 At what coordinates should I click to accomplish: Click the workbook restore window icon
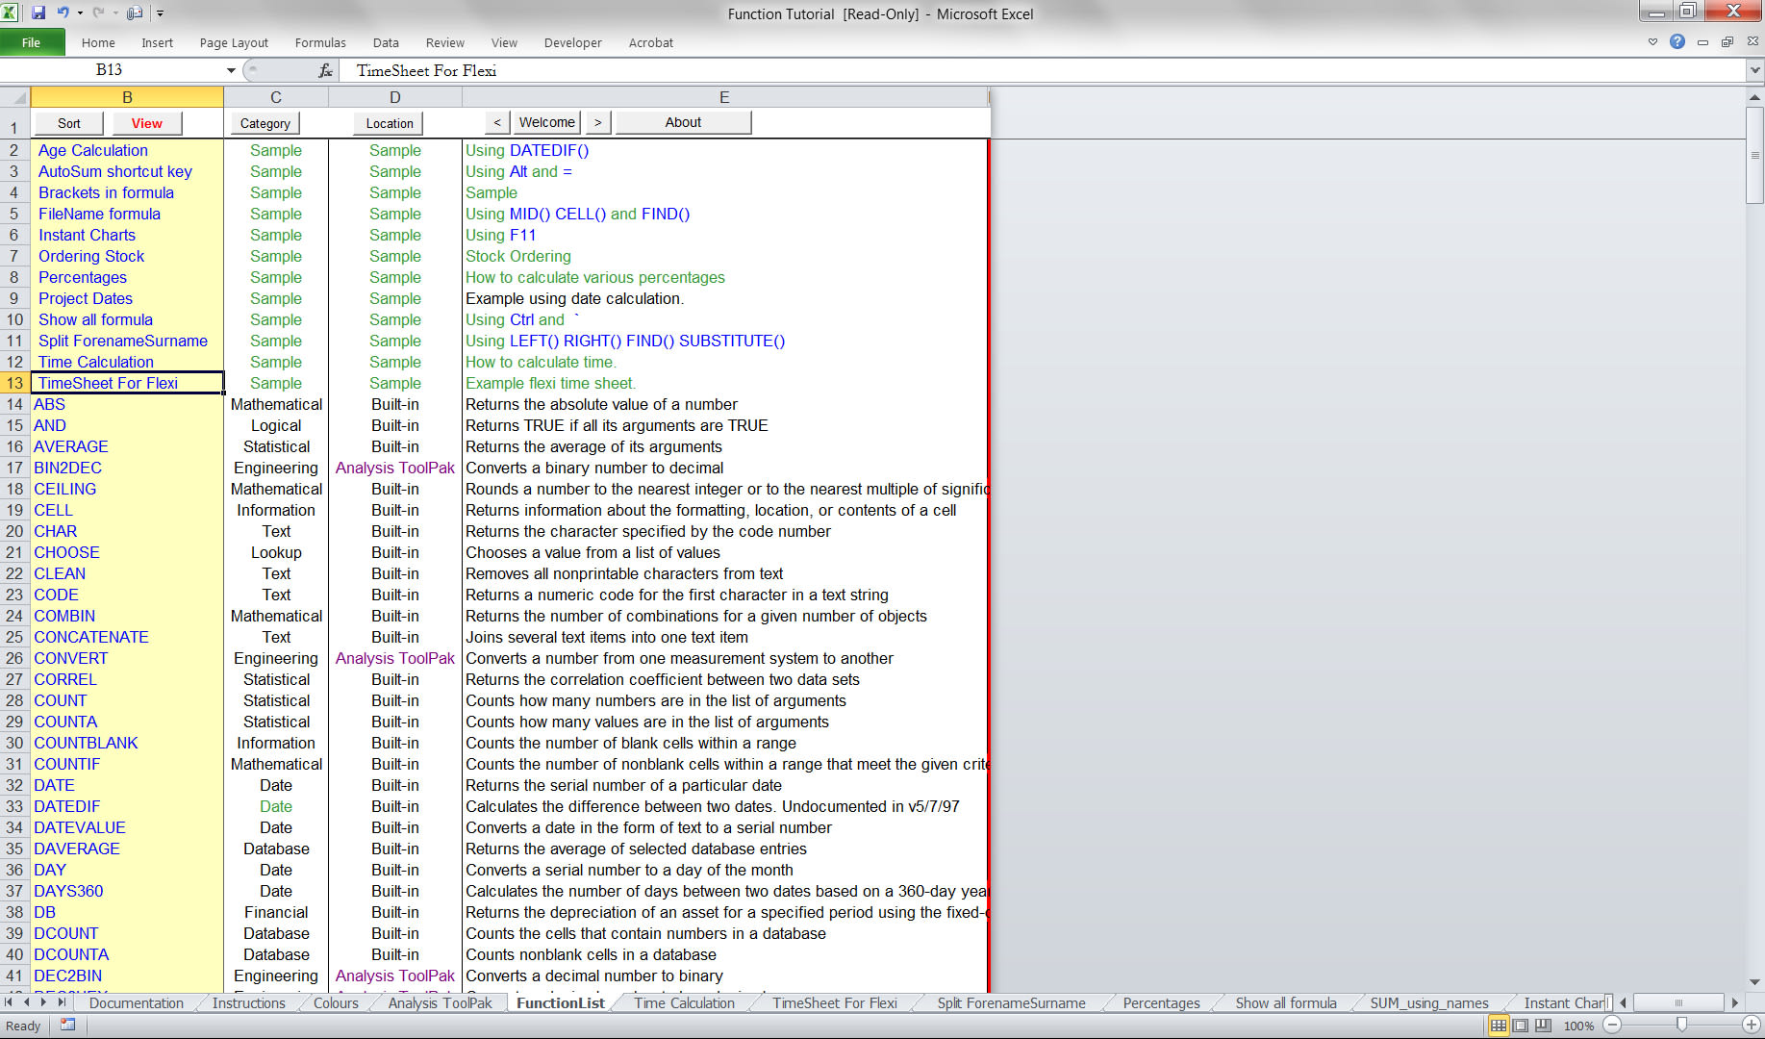1727,42
